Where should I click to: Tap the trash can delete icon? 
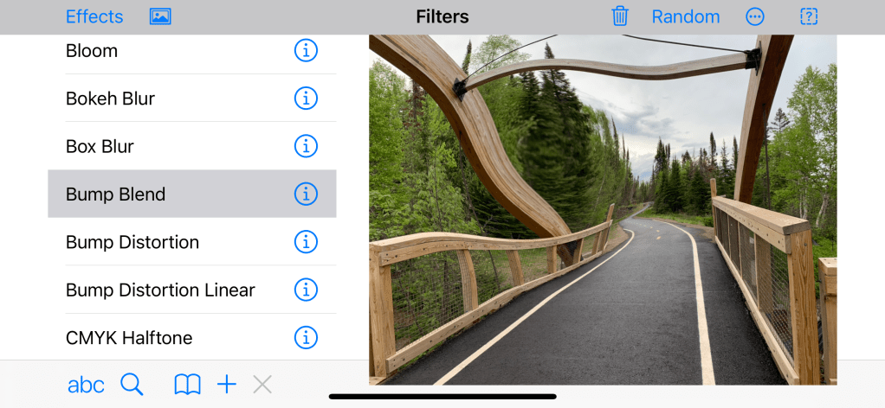pyautogui.click(x=620, y=16)
